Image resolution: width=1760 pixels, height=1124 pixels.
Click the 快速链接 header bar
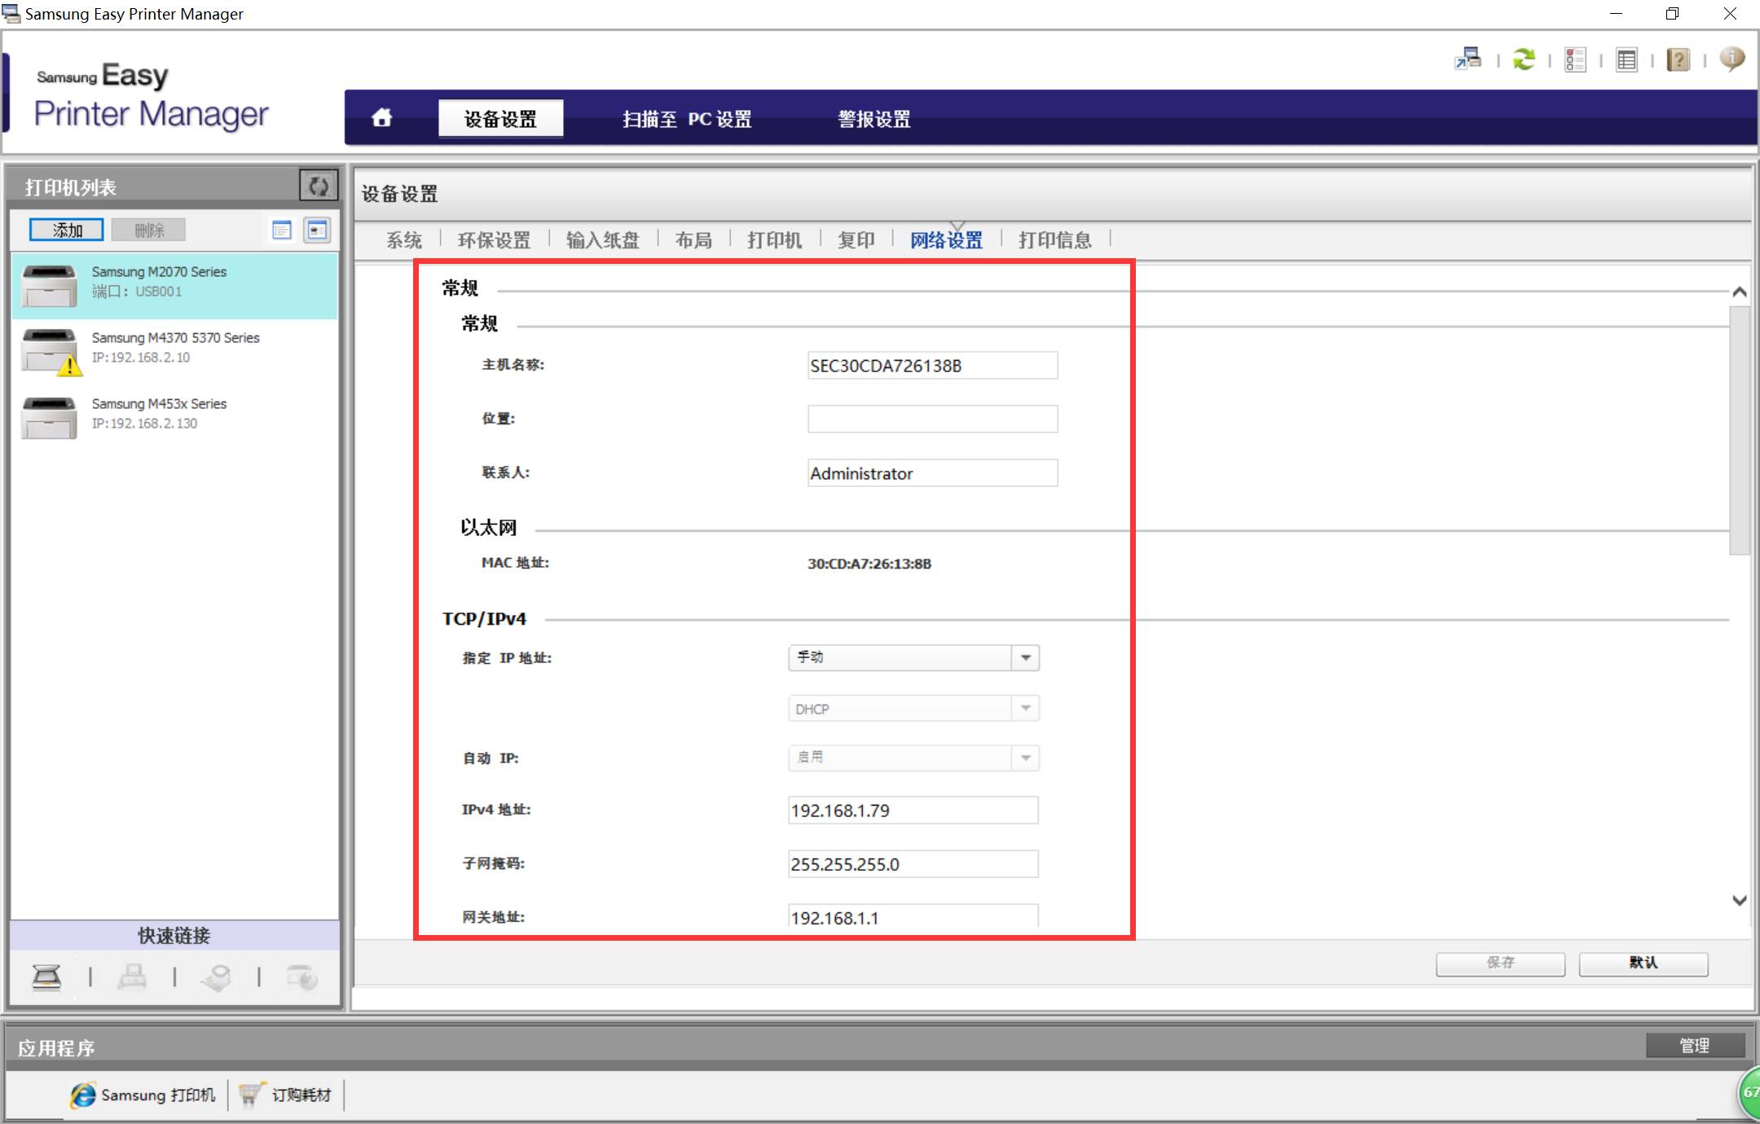pyautogui.click(x=174, y=935)
